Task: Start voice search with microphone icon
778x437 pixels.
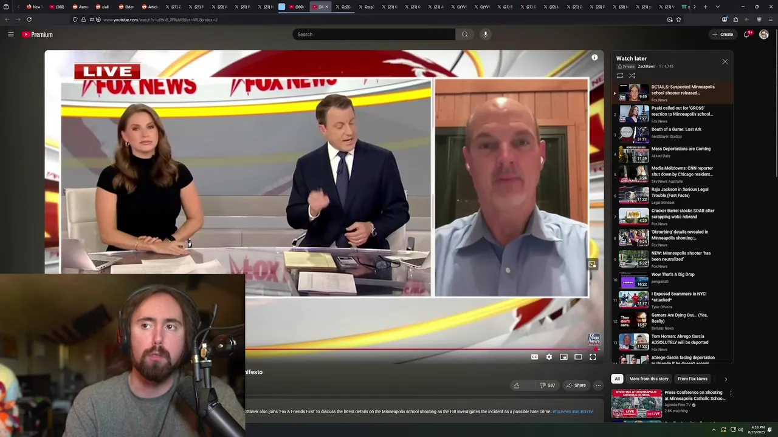Action: coord(485,35)
